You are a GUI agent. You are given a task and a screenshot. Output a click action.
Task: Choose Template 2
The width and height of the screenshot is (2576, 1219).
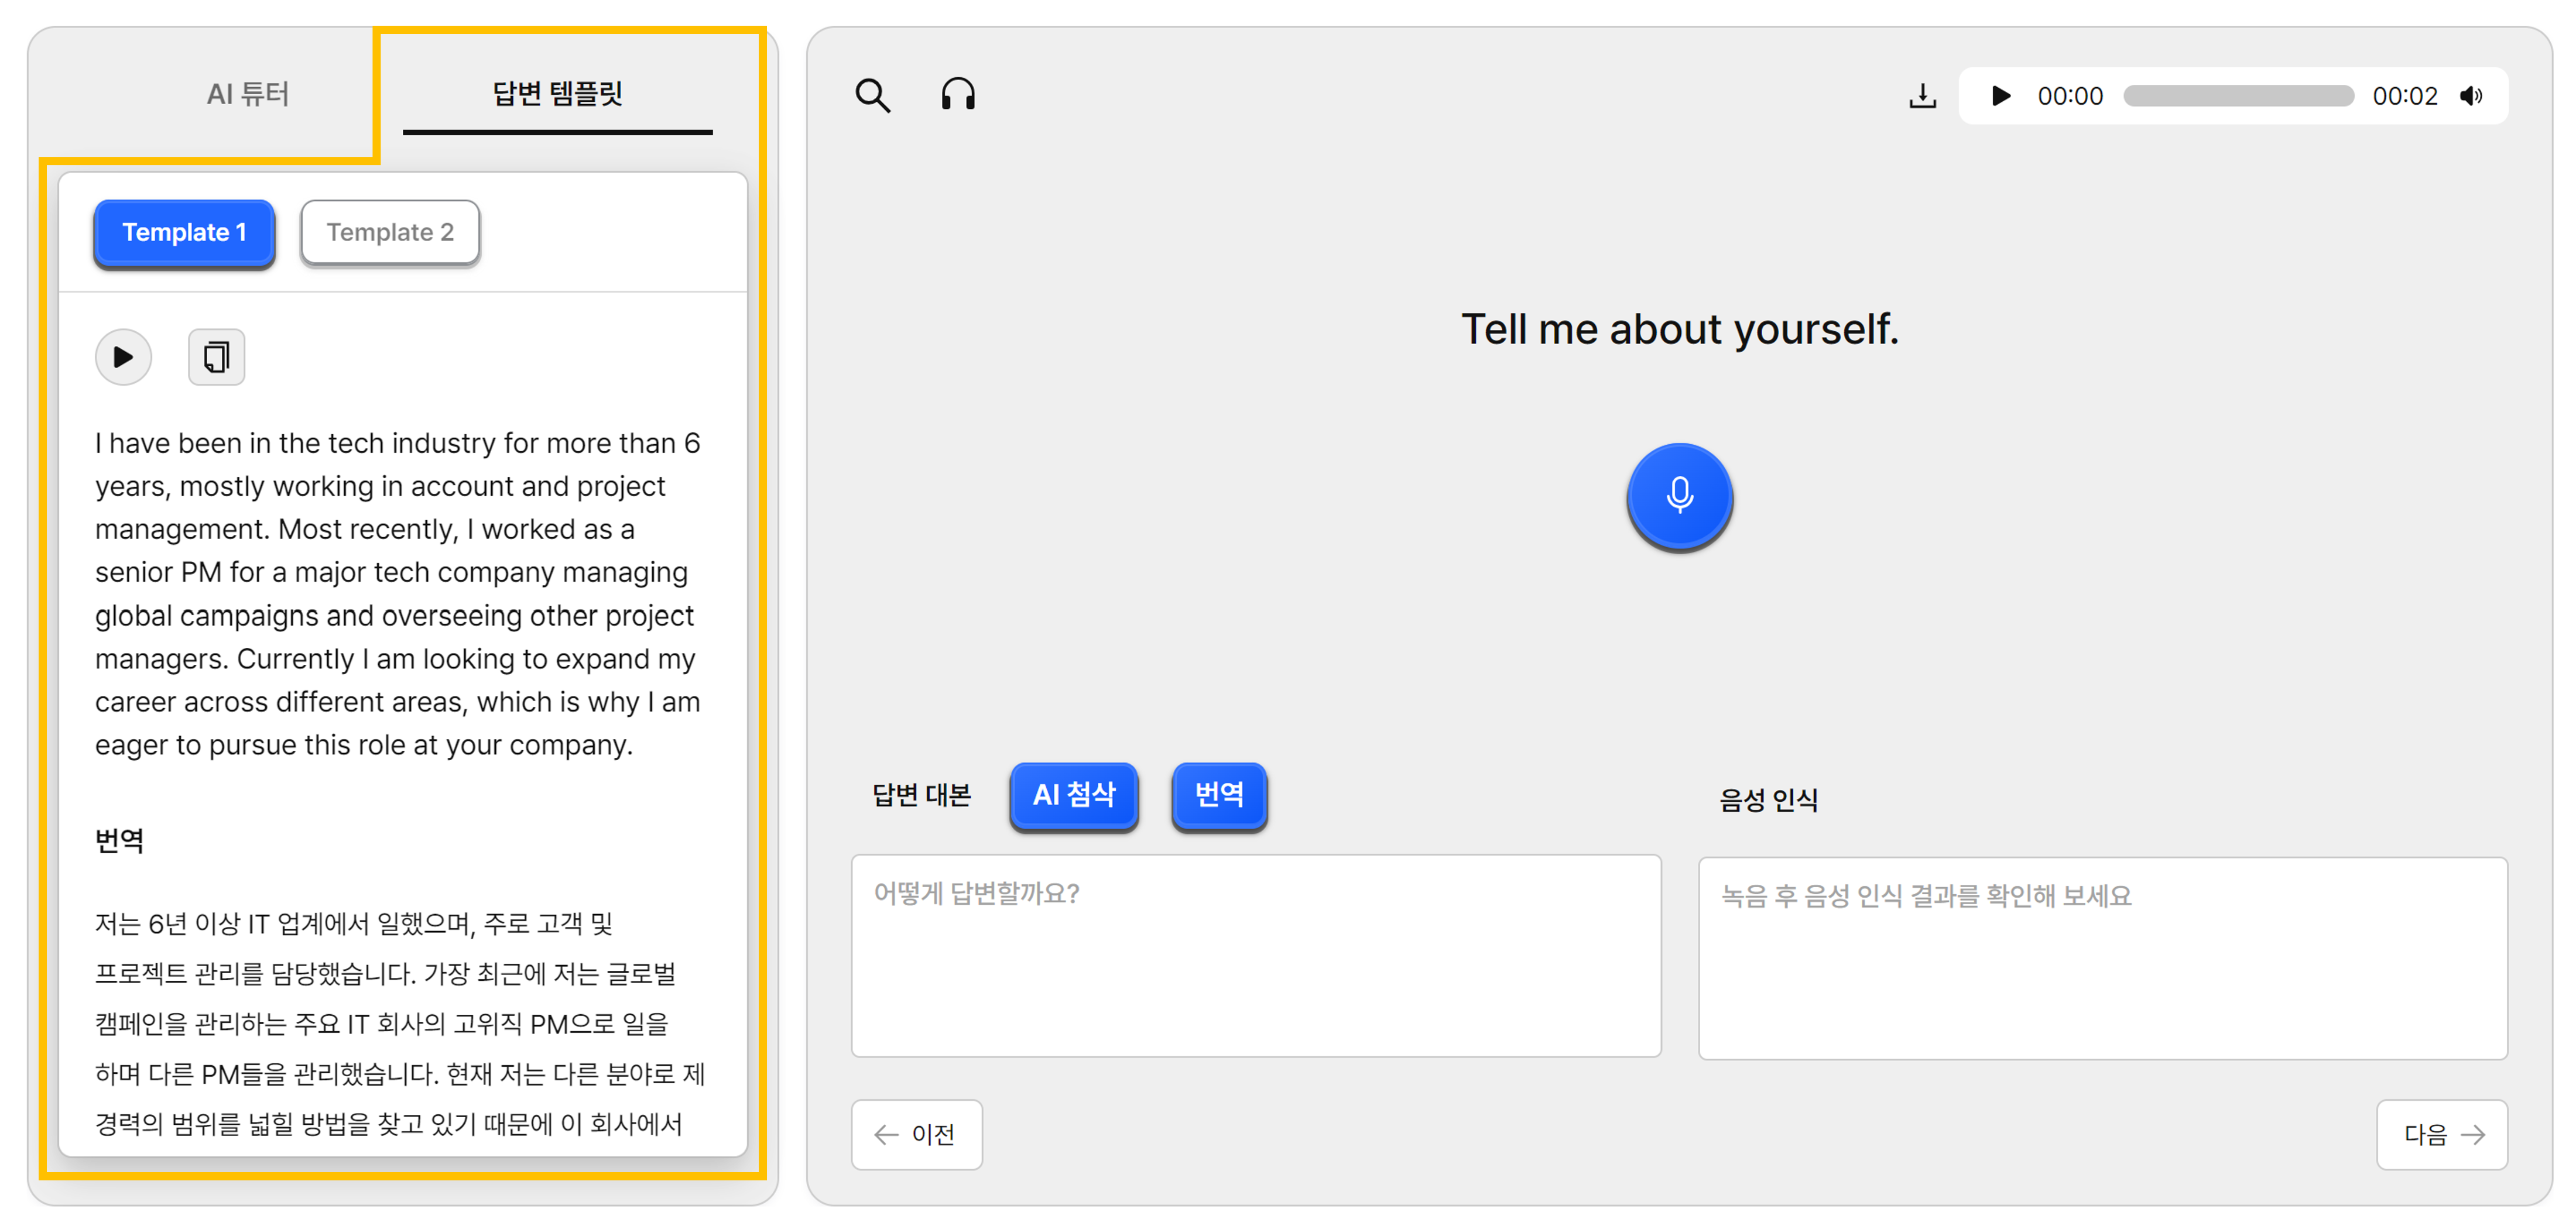pyautogui.click(x=390, y=233)
